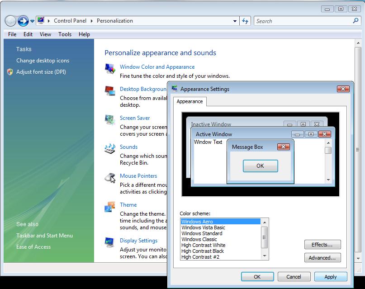Expand the address bar history dropdown

[235, 21]
